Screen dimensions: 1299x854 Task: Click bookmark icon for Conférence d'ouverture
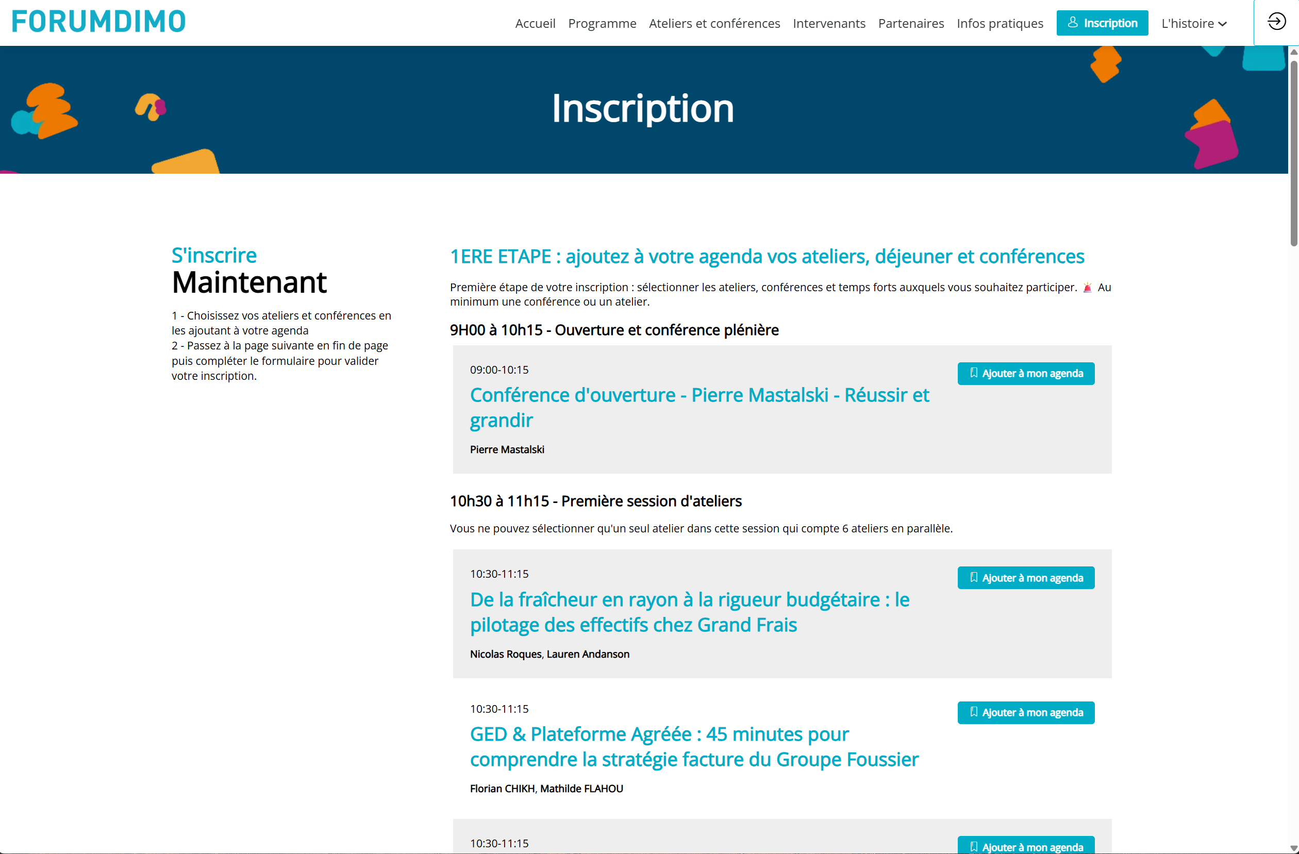(974, 373)
